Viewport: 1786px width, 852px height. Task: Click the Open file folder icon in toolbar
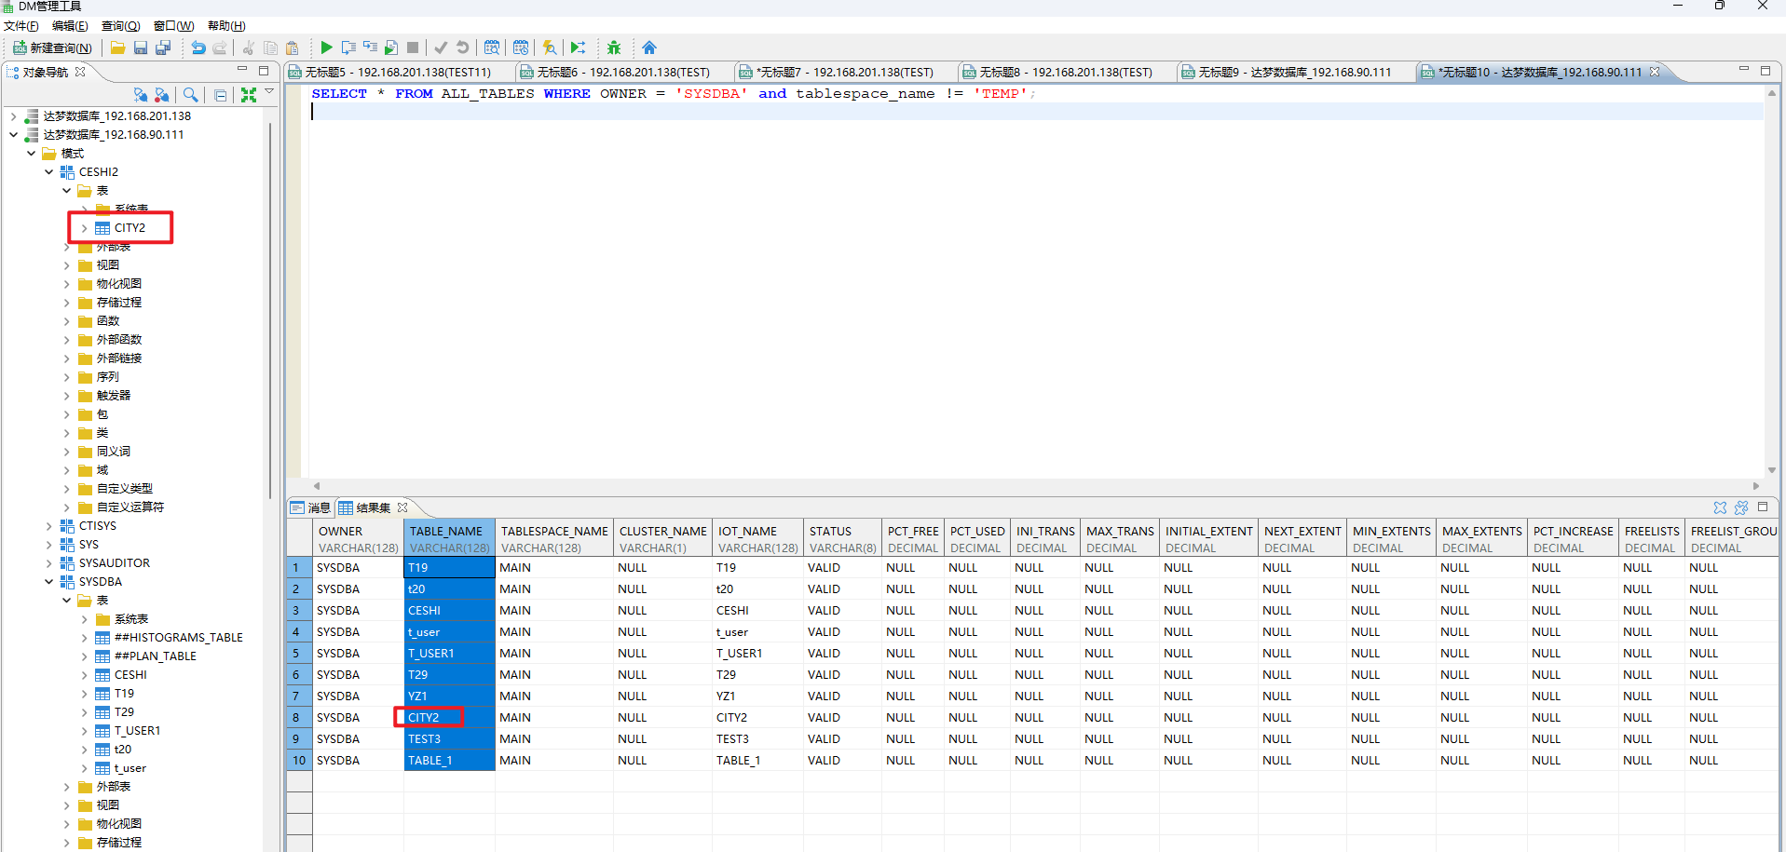pos(118,47)
